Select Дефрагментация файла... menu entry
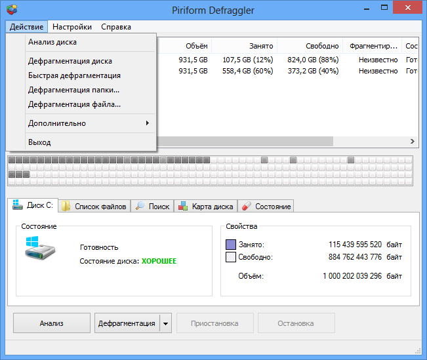Screen dimensions: 427x360 coord(81,104)
